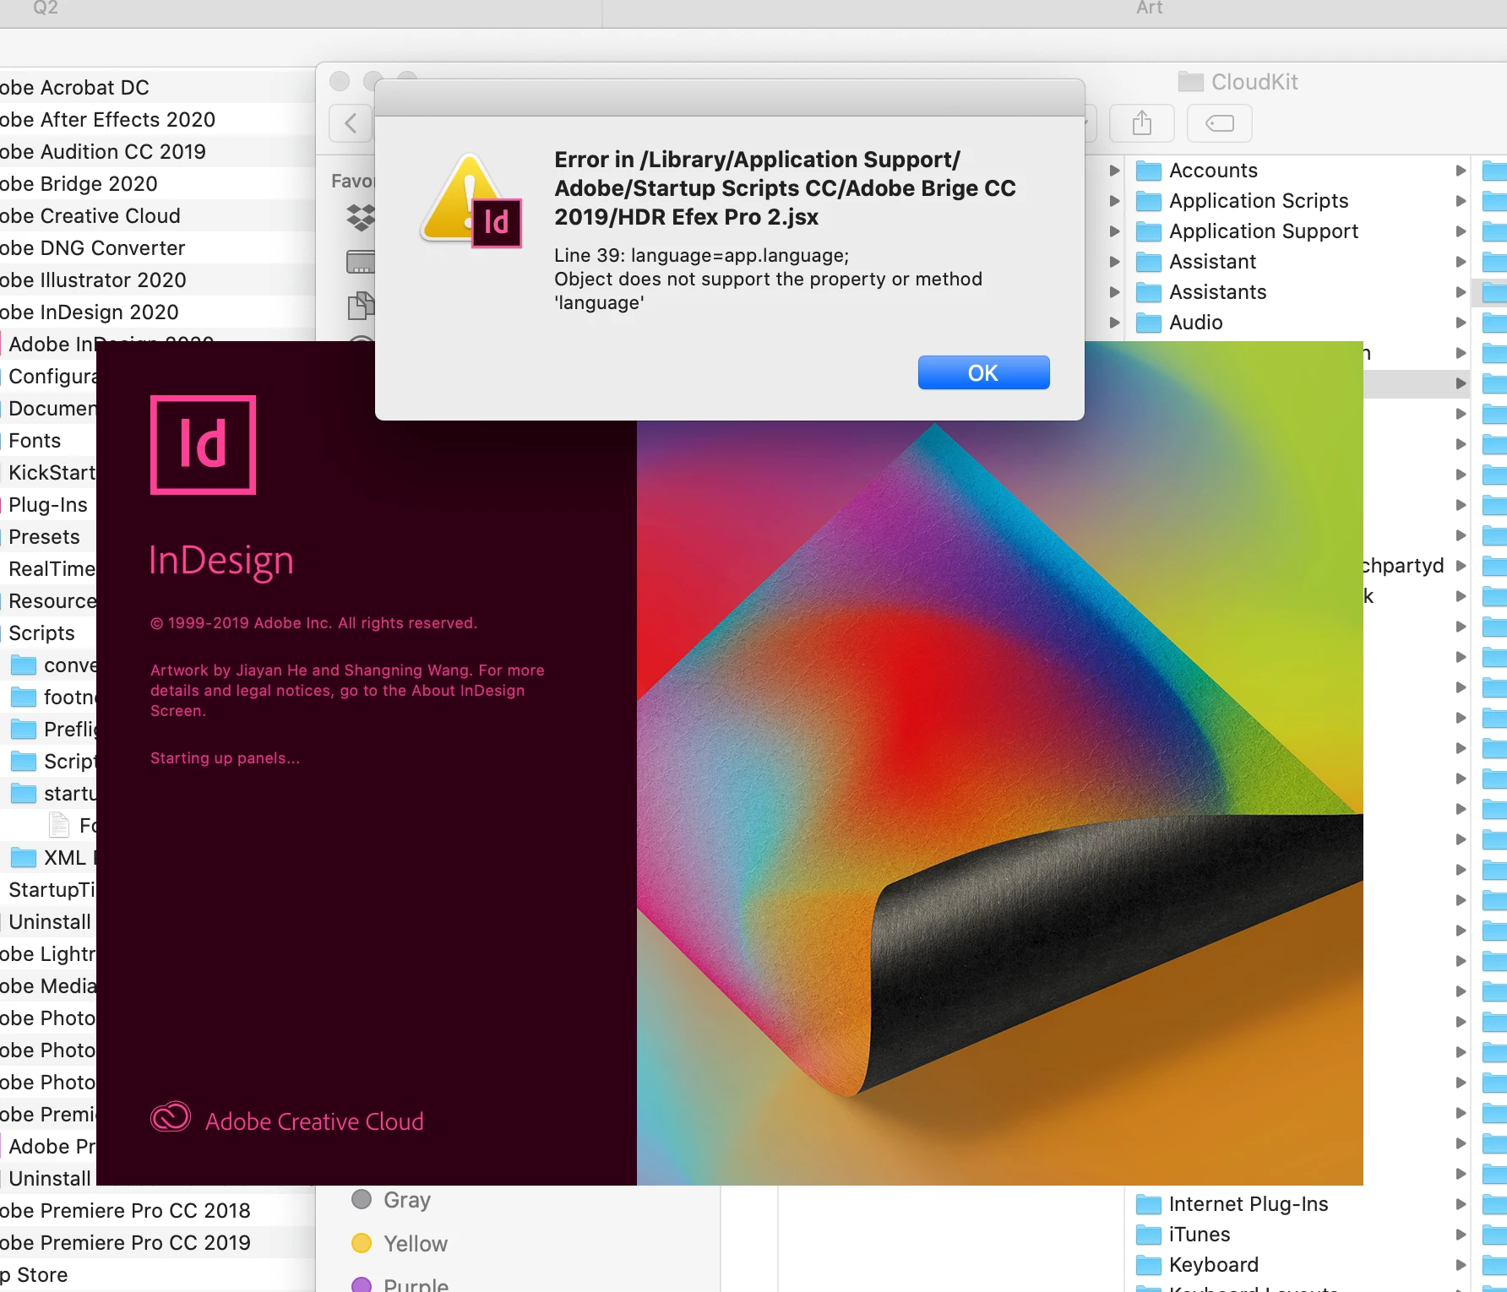Select the Gray tag color dot

[362, 1199]
